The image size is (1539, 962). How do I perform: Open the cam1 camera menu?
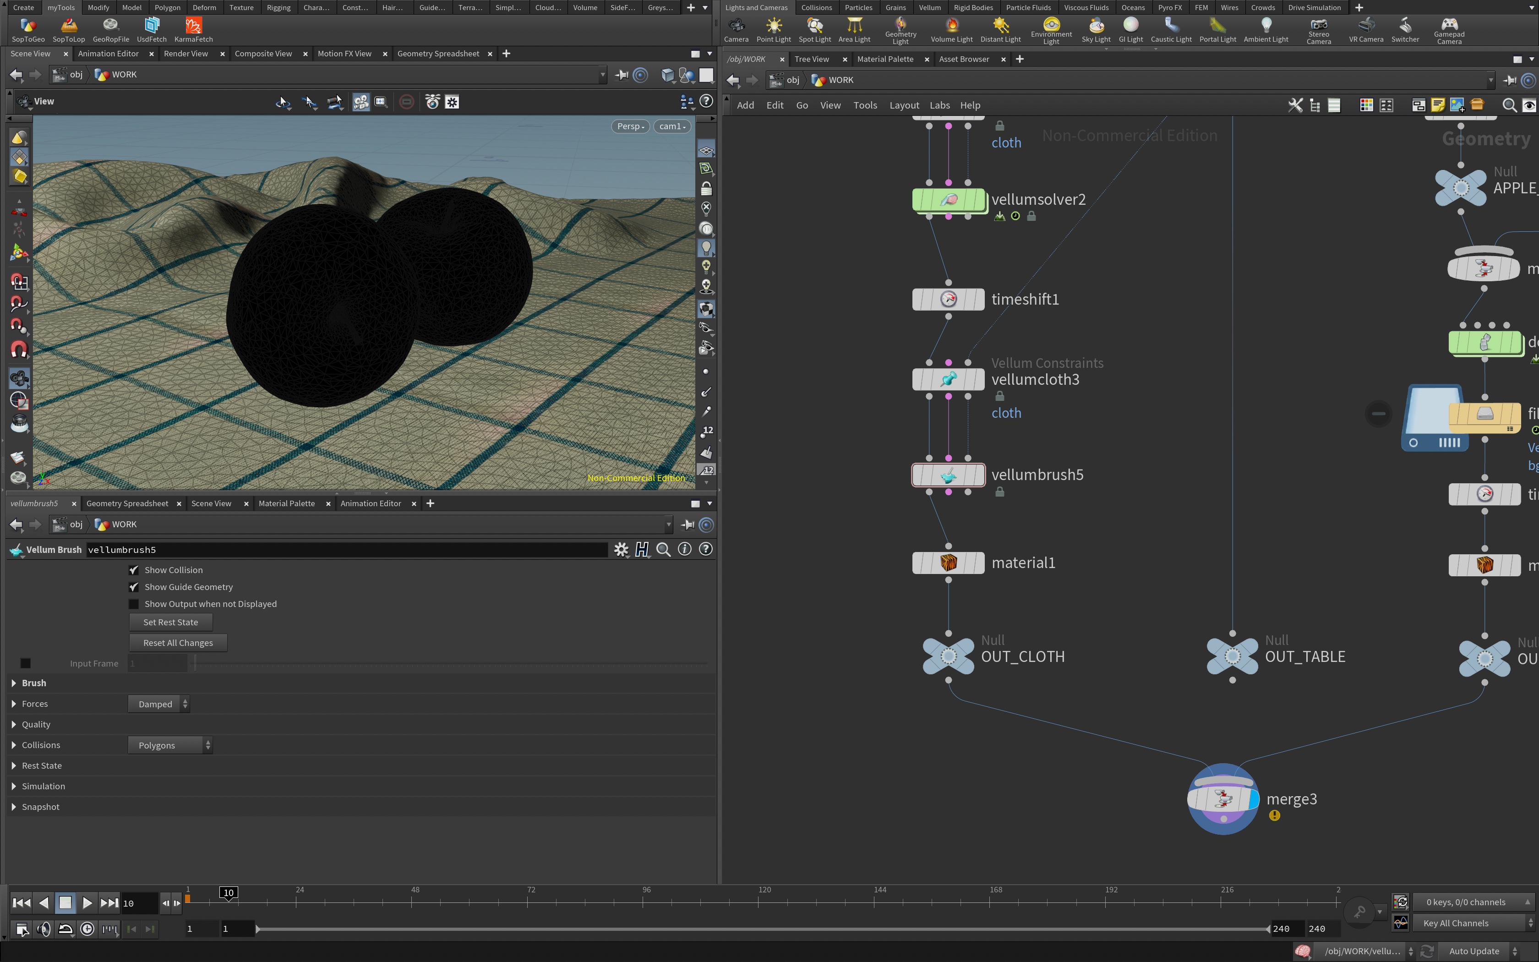coord(671,126)
